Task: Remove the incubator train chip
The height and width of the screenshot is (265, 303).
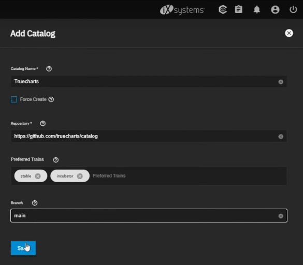Action: pos(80,176)
